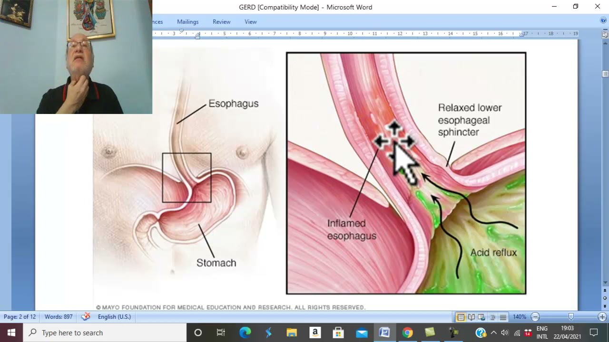Screen dimensions: 609x342
Task: Click the scrollbar up arrow
Action: pyautogui.click(x=605, y=43)
